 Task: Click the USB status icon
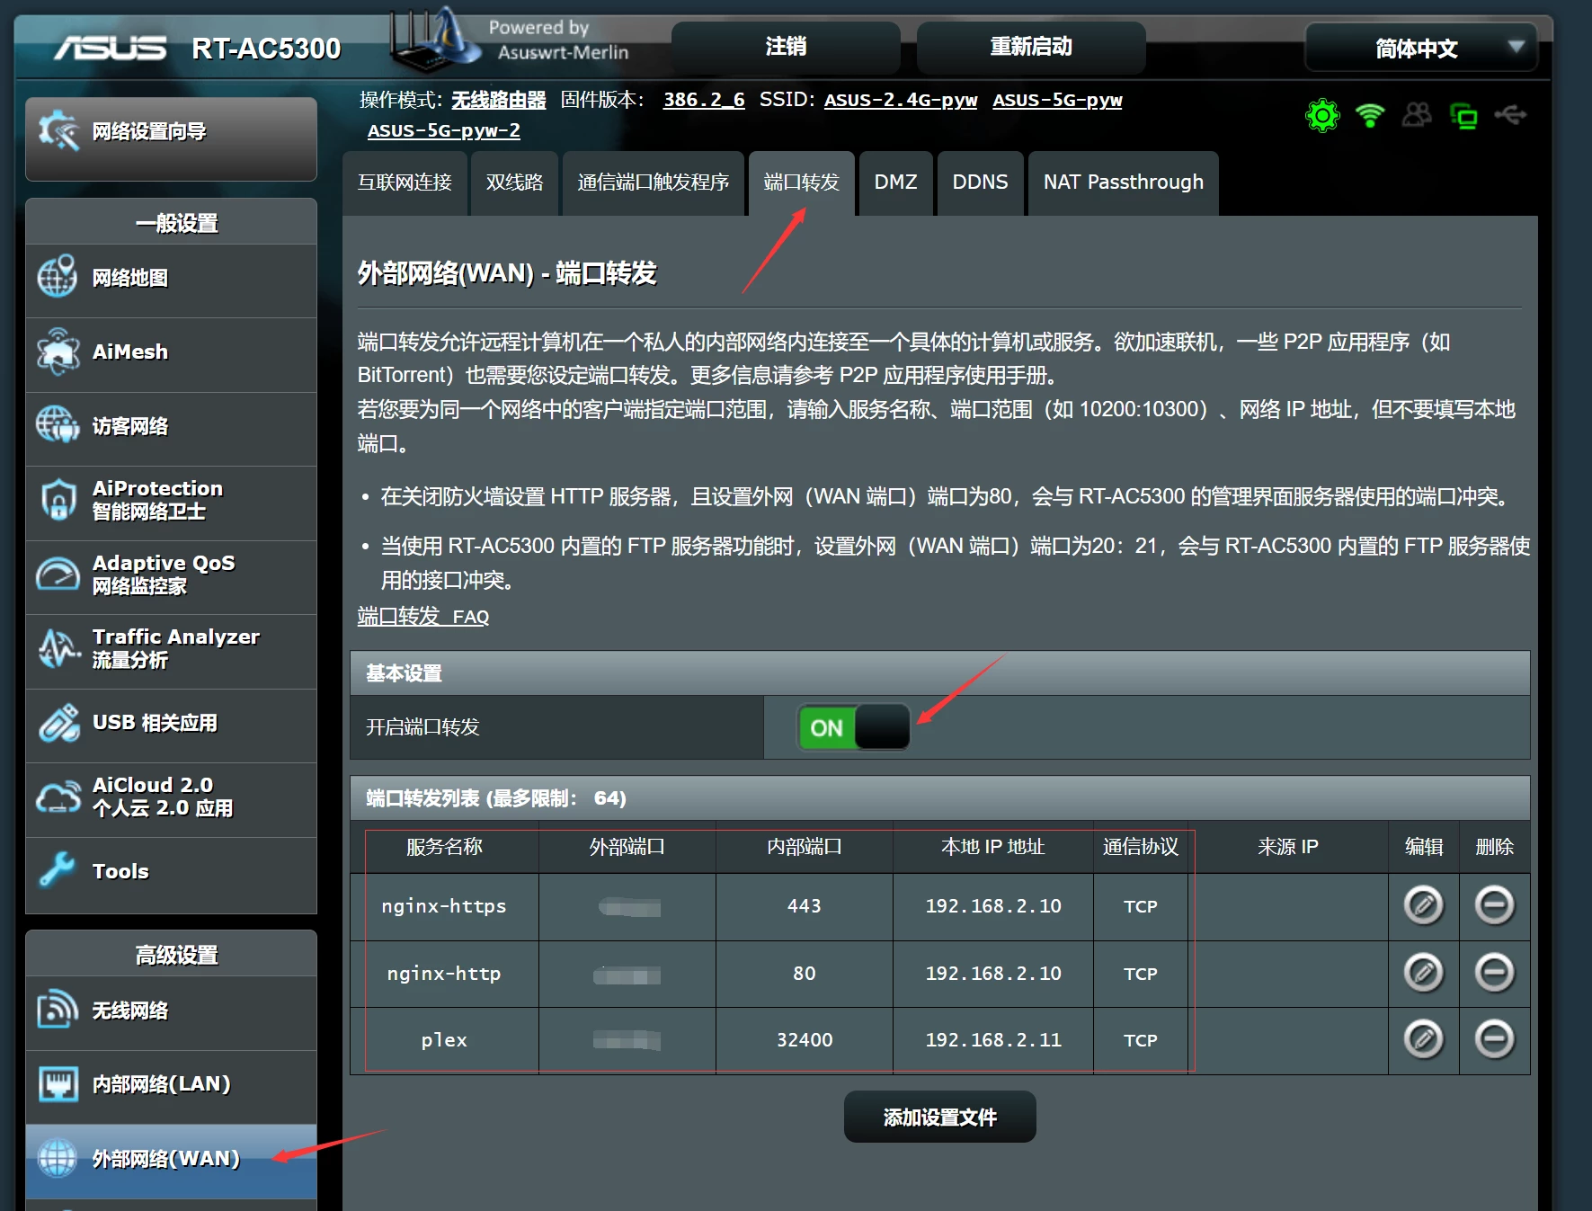[x=1510, y=115]
